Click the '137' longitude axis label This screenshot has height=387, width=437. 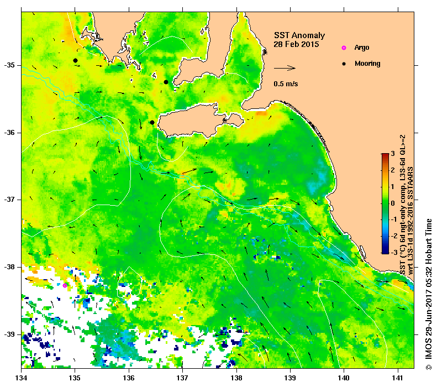point(182,378)
